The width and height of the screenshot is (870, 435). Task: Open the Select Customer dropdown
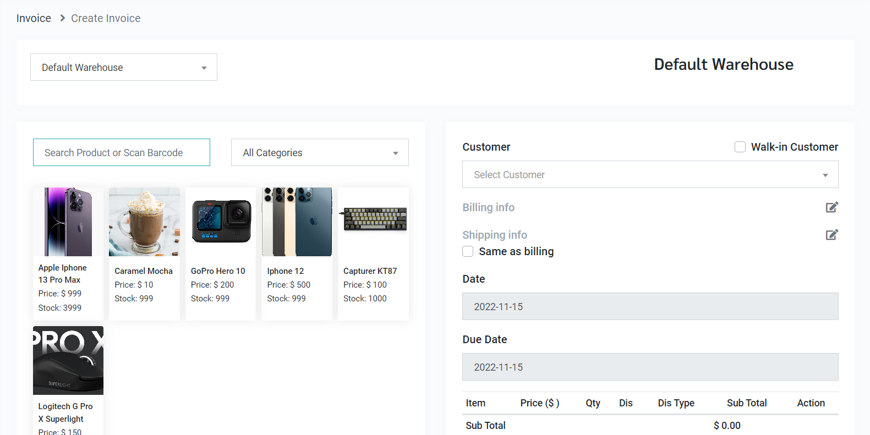tap(650, 174)
